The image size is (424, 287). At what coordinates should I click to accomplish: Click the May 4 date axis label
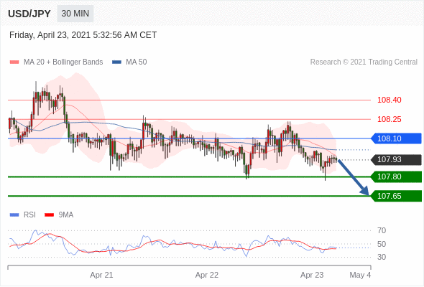click(360, 275)
